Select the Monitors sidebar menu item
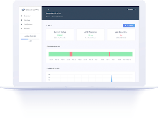Image resolution: width=158 pixels, height=118 pixels. pos(27,20)
